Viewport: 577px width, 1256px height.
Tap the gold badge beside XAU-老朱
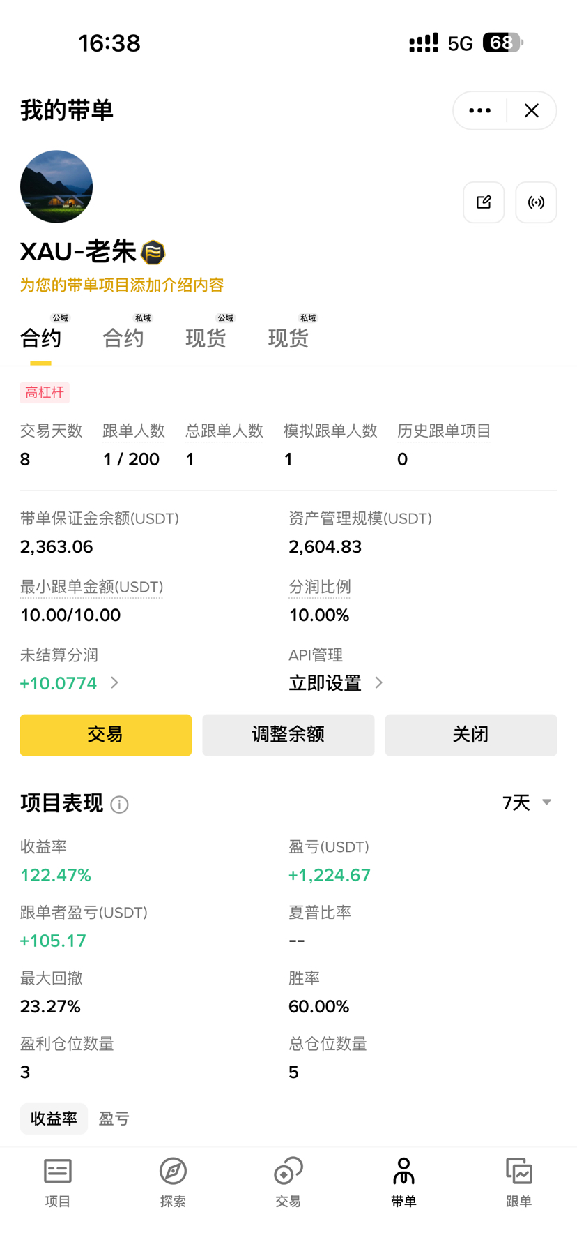(x=153, y=252)
